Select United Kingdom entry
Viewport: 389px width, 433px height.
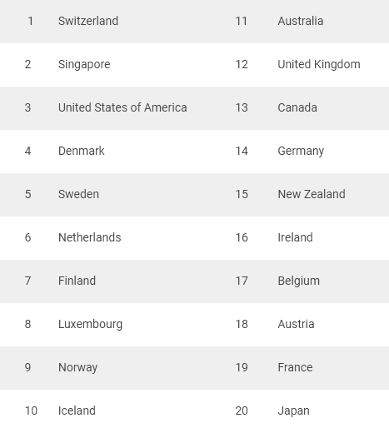[x=319, y=65]
